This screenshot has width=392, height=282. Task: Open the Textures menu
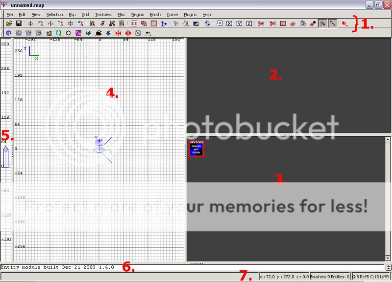click(103, 15)
